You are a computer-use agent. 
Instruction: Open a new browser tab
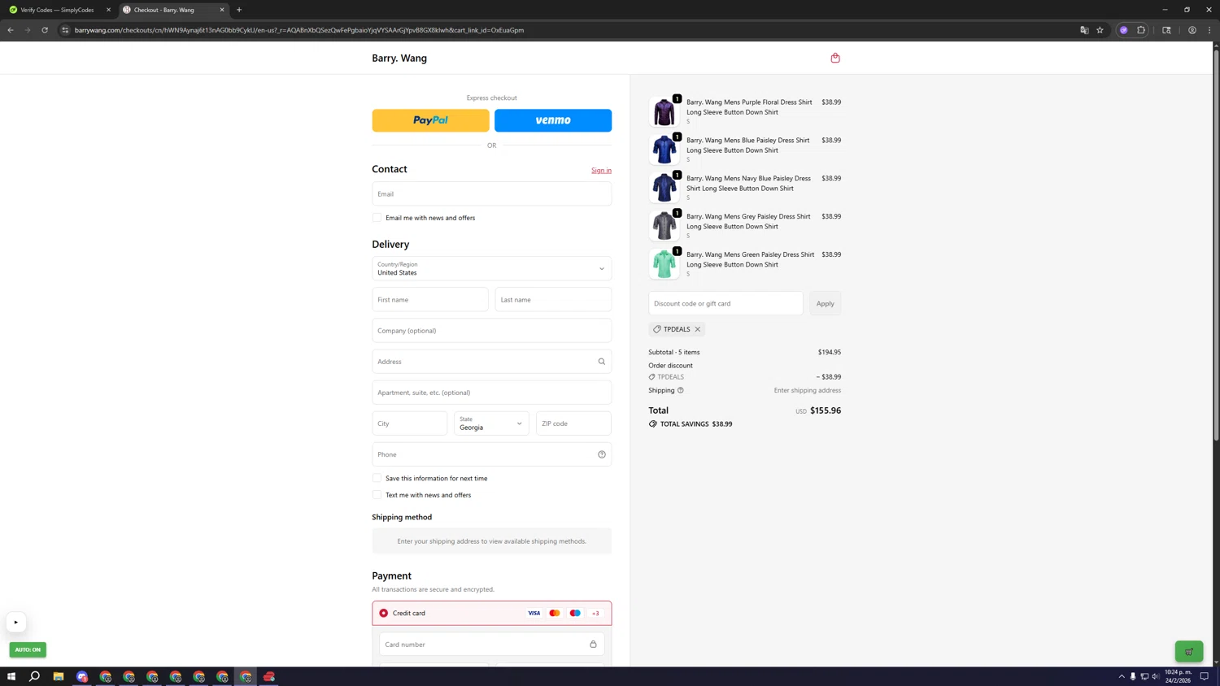coord(239,10)
